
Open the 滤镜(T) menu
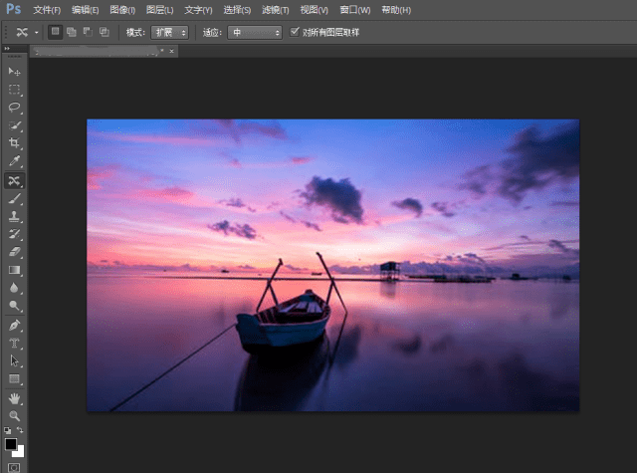pyautogui.click(x=276, y=10)
